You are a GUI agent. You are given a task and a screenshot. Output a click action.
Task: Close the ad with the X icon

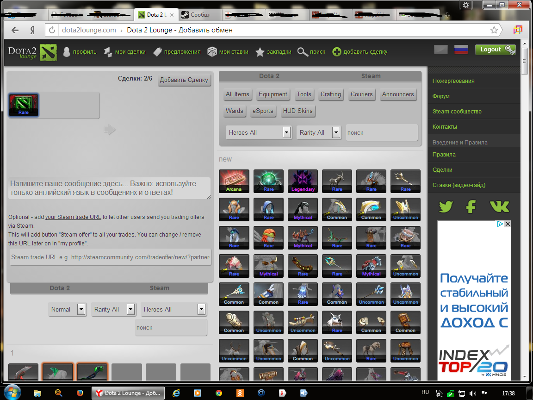[x=508, y=224]
